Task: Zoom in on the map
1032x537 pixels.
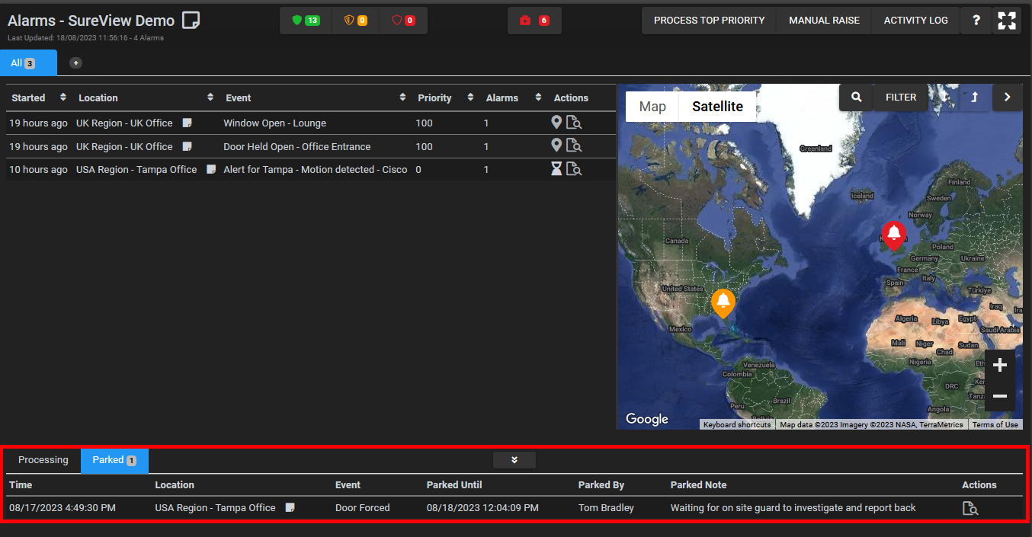Action: pyautogui.click(x=1000, y=366)
